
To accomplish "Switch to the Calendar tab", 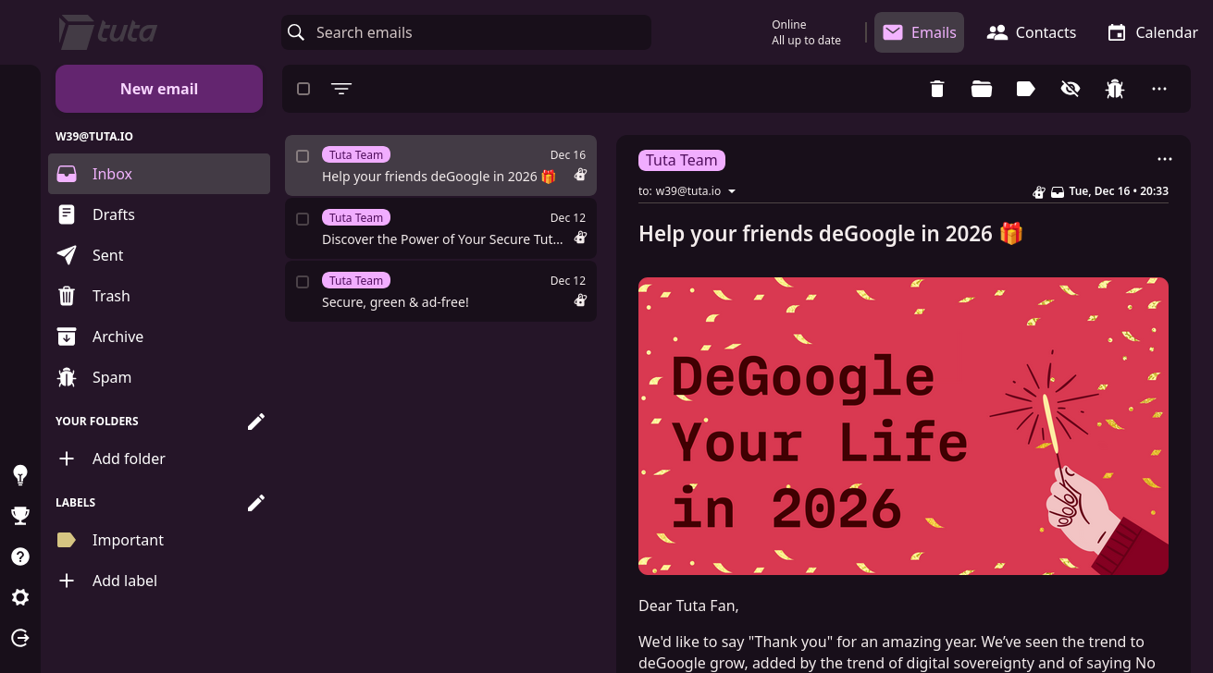I will pos(1153,32).
